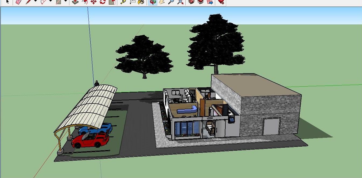The width and height of the screenshot is (362, 178).
Task: Activate the Zoom magnifier tool
Action: pos(171,2)
